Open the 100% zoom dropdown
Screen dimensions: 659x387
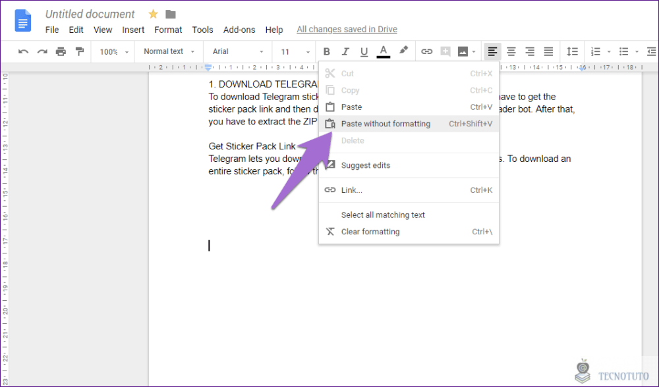click(x=113, y=51)
